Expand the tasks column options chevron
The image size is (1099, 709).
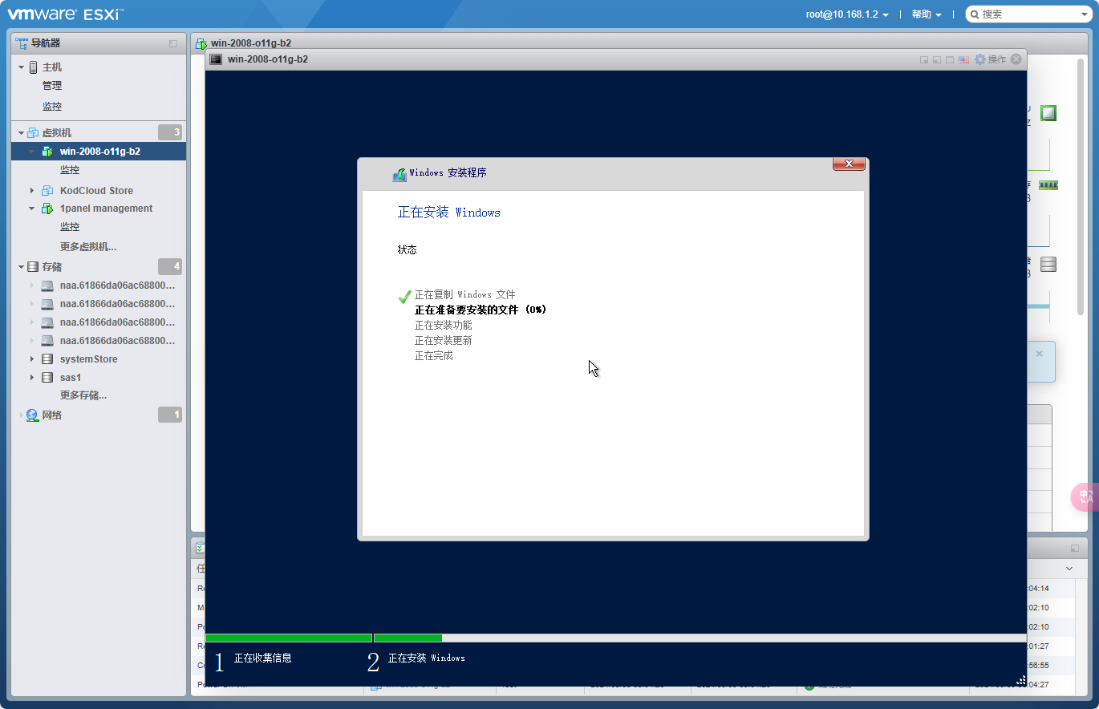click(1069, 569)
